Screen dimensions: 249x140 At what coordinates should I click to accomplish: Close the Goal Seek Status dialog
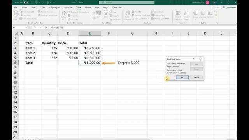(x=200, y=59)
